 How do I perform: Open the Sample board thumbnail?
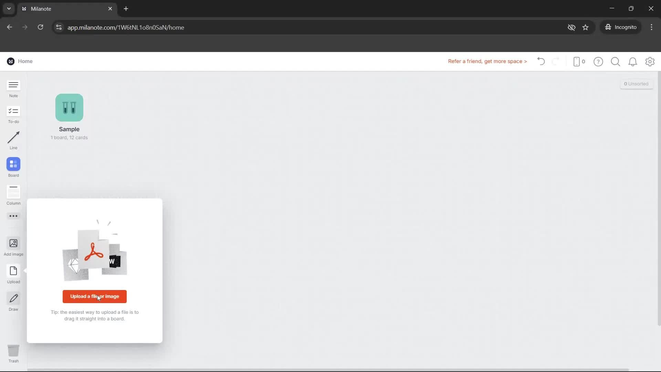[69, 107]
